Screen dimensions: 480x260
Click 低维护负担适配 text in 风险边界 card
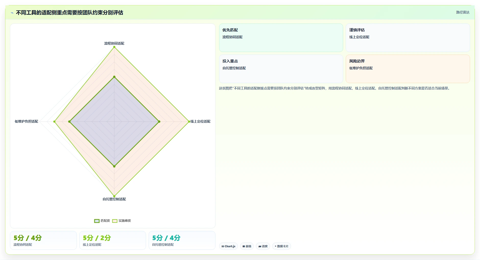(361, 68)
